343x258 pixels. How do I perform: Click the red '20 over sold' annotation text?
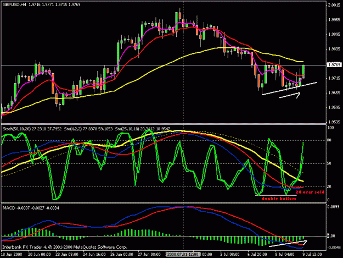click(x=310, y=192)
